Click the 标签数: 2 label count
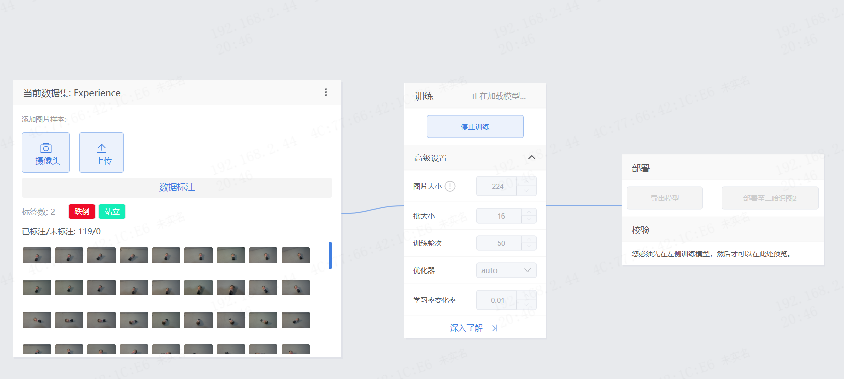The height and width of the screenshot is (379, 844). [38, 212]
